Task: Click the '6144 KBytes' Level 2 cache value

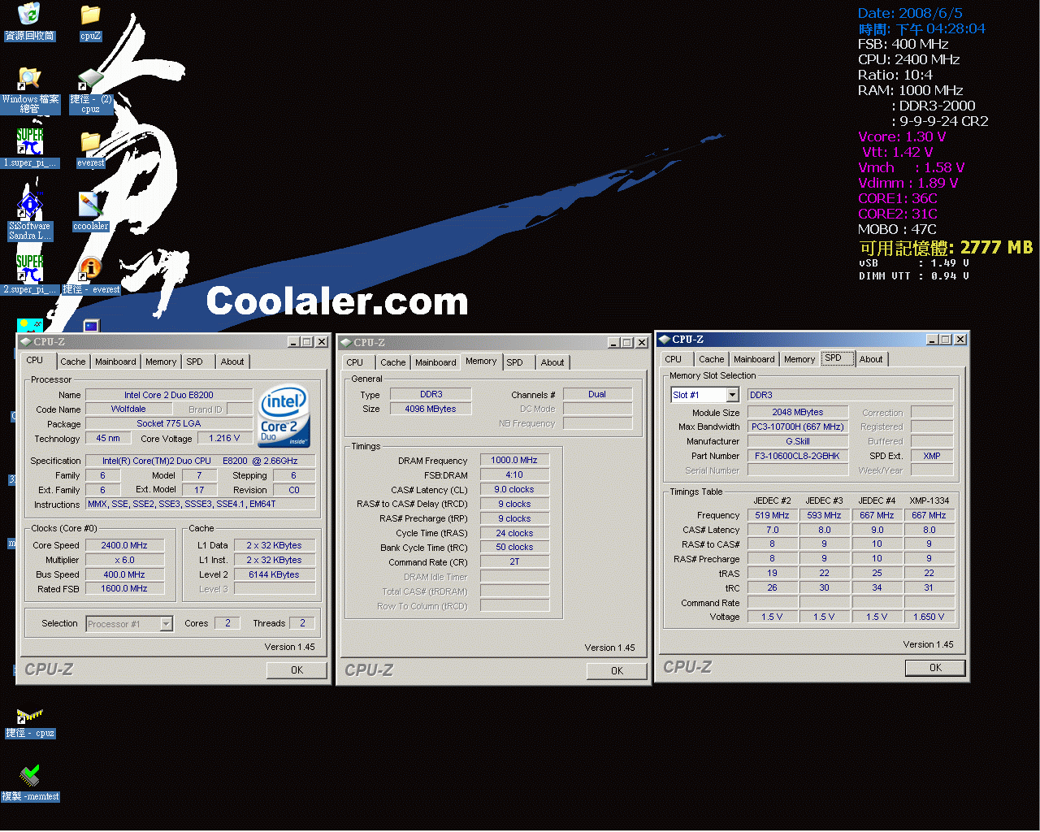Action: [274, 575]
